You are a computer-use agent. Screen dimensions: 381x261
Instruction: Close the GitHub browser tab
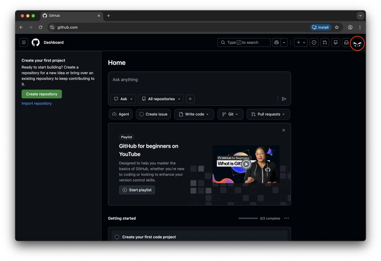[99, 16]
